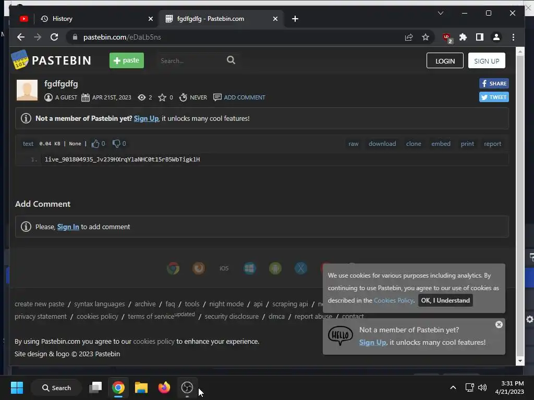Show hidden system tray icons
The width and height of the screenshot is (534, 400).
coord(453,387)
